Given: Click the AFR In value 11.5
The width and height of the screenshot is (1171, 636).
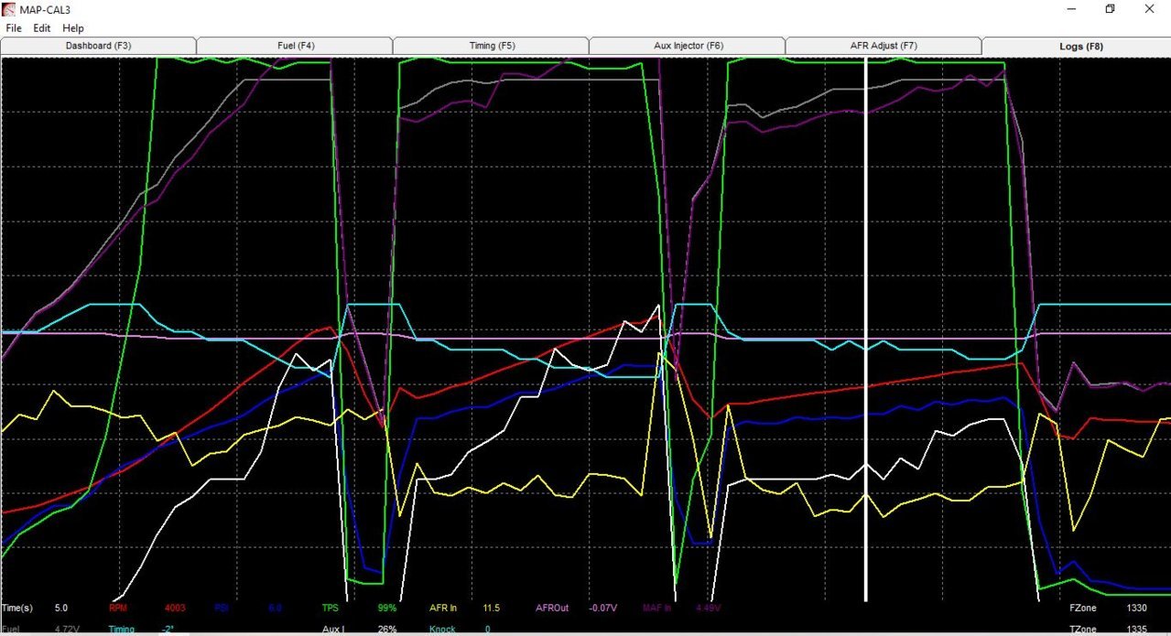Looking at the screenshot, I should [492, 608].
